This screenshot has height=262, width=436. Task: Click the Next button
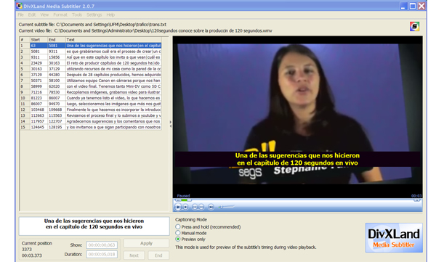coord(134,255)
